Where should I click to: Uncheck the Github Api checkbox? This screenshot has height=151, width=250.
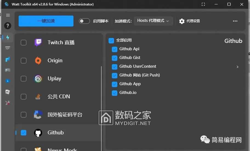115,49
